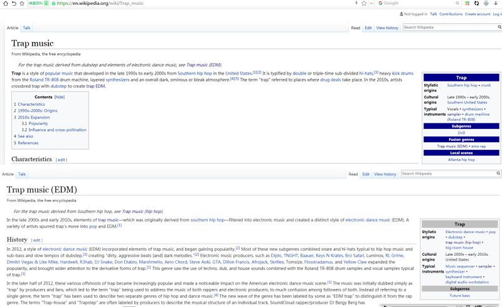The height and width of the screenshot is (307, 502).
Task: Click the edit link next to Characteristics heading
Action: point(61,160)
